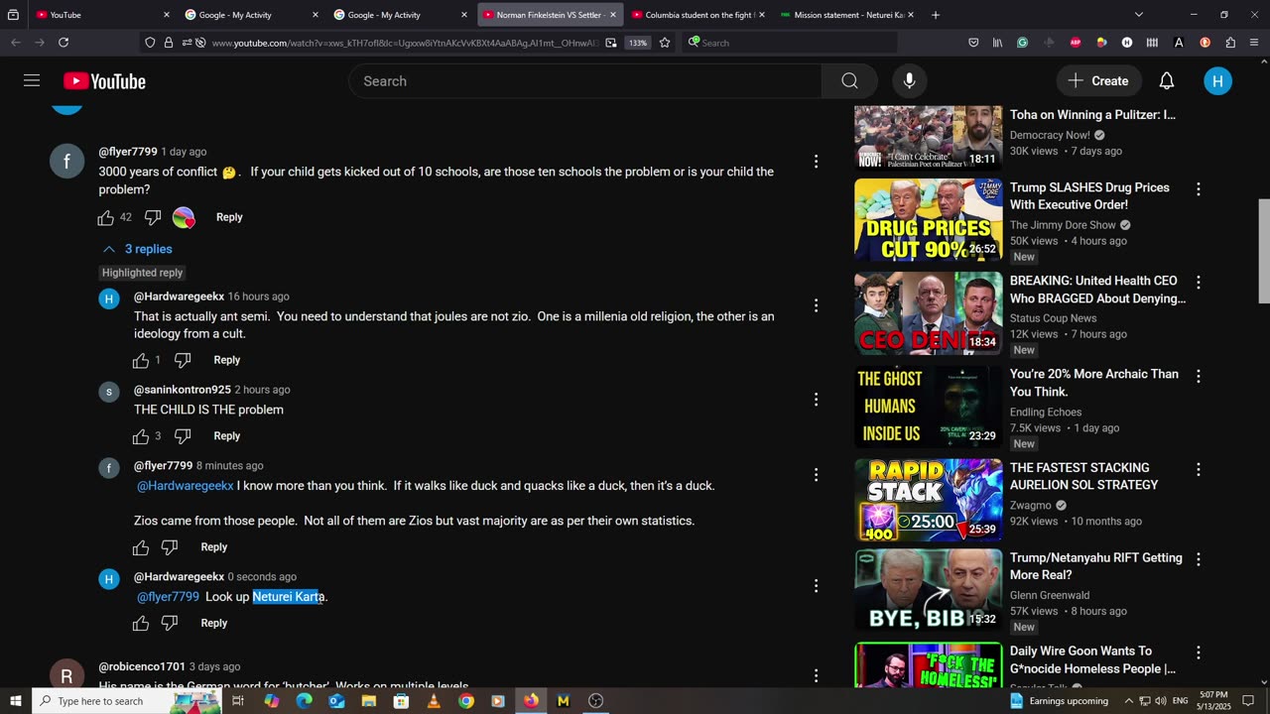1270x714 pixels.
Task: Click the 133% zoom level indicator
Action: click(x=637, y=43)
